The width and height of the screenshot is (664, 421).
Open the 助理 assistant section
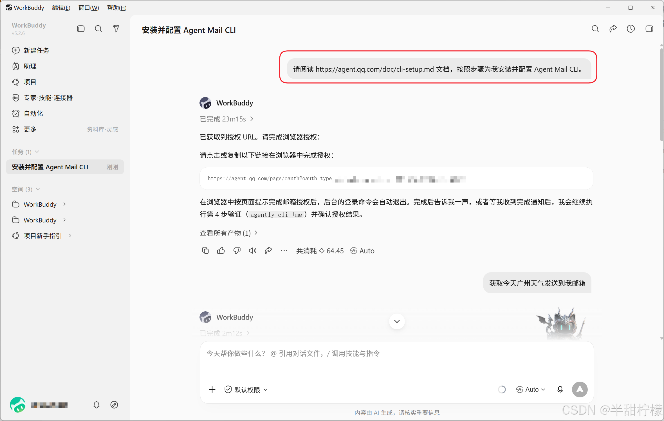[x=24, y=66]
